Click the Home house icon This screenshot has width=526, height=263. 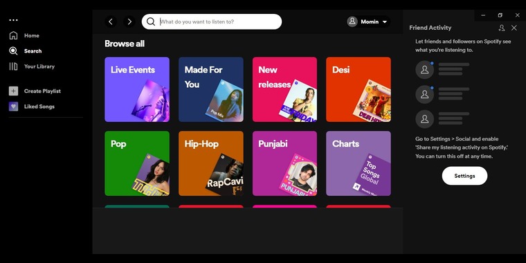coord(13,35)
